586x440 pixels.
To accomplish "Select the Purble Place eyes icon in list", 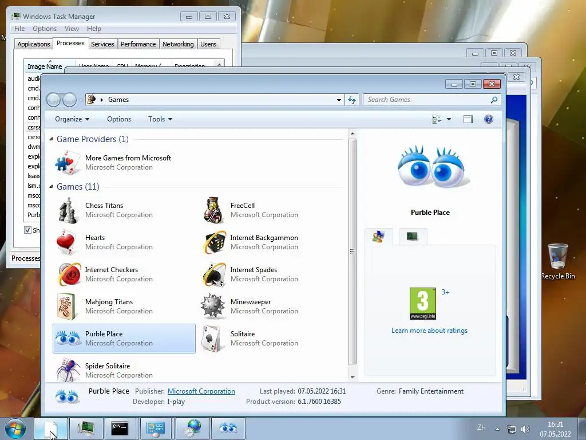I will pos(68,338).
